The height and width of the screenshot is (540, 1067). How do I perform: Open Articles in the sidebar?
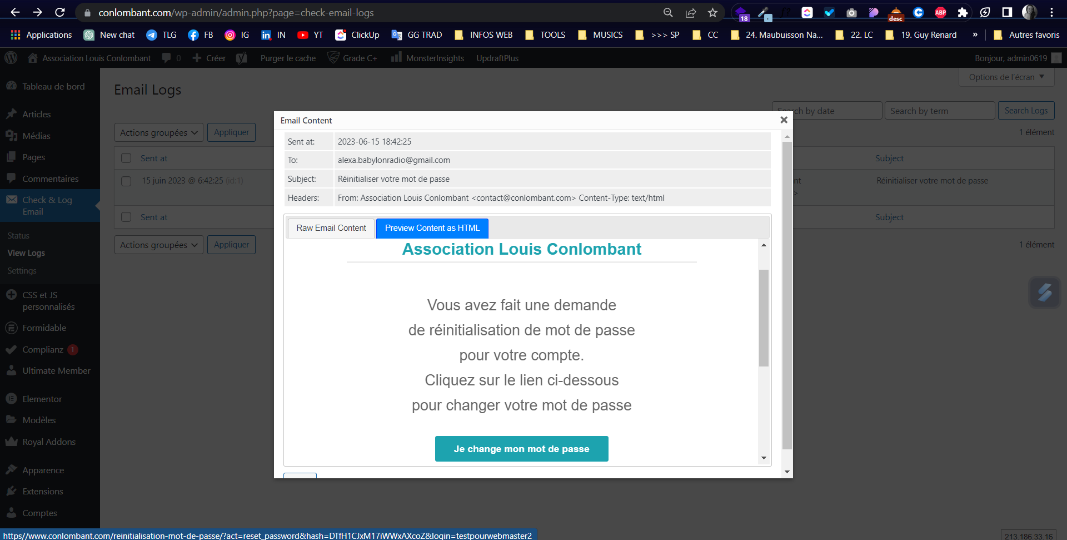point(50,114)
